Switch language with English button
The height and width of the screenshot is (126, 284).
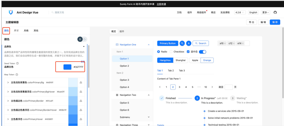point(253,13)
